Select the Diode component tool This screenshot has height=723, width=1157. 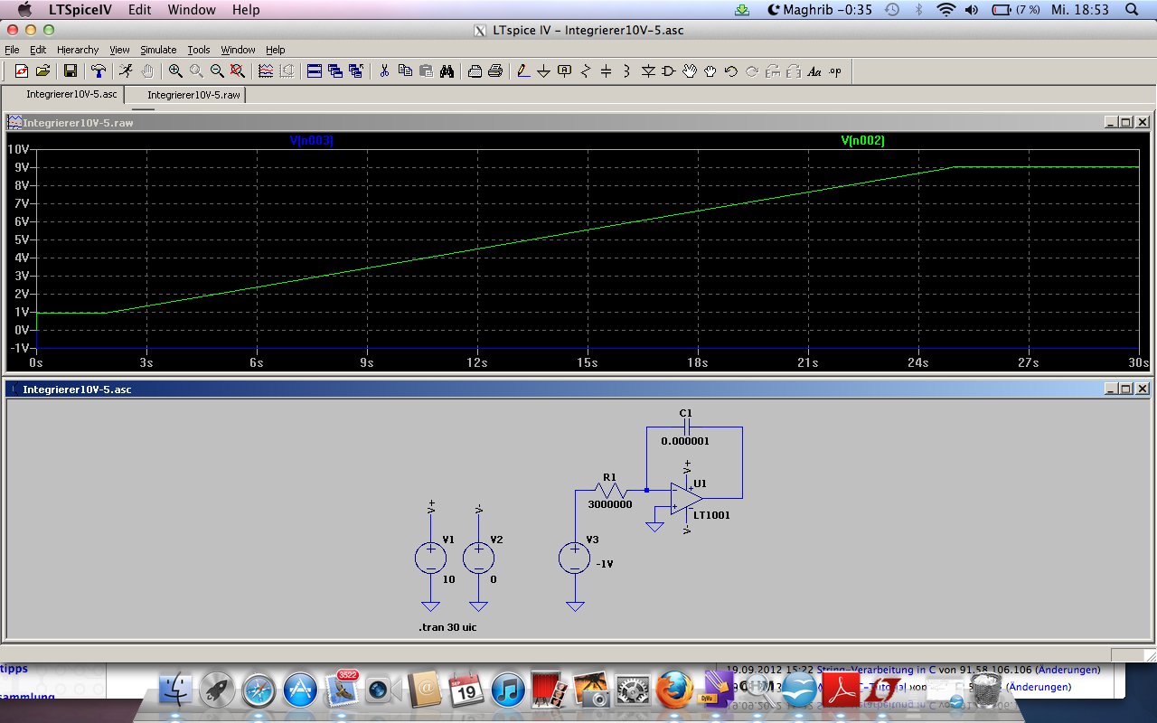(x=648, y=71)
